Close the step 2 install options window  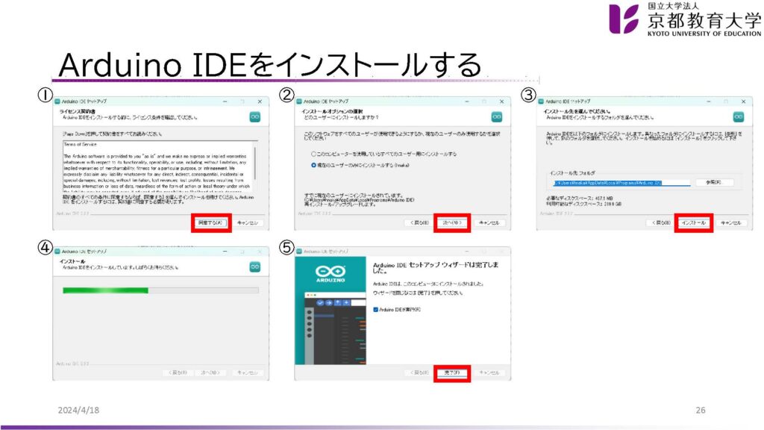click(x=501, y=100)
